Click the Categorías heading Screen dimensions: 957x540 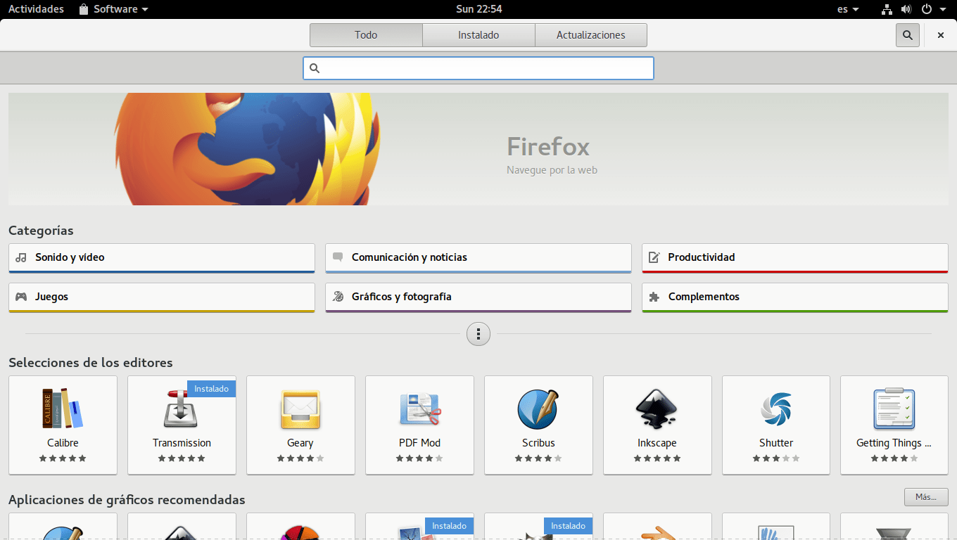[x=41, y=231]
